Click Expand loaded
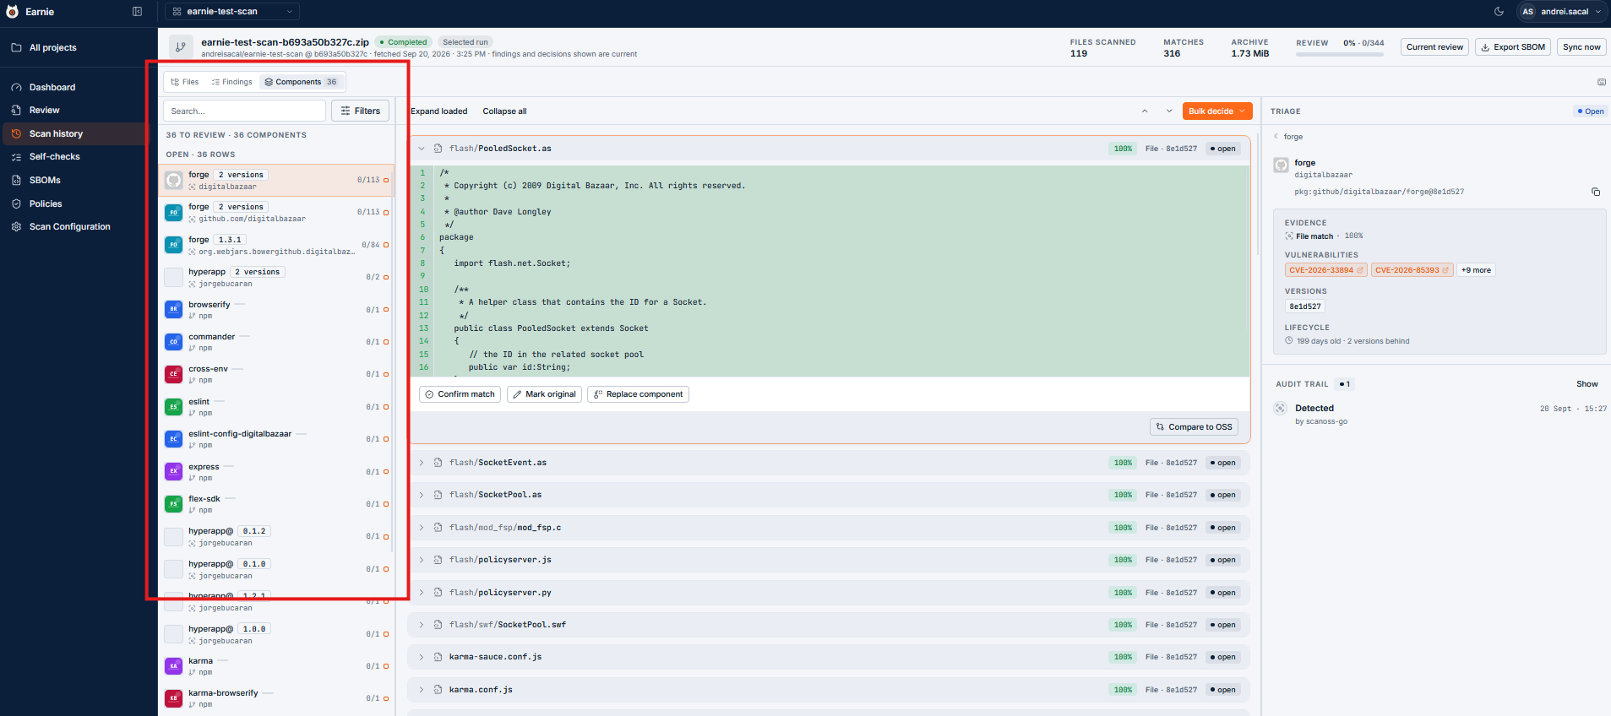The image size is (1611, 716). pos(438,111)
